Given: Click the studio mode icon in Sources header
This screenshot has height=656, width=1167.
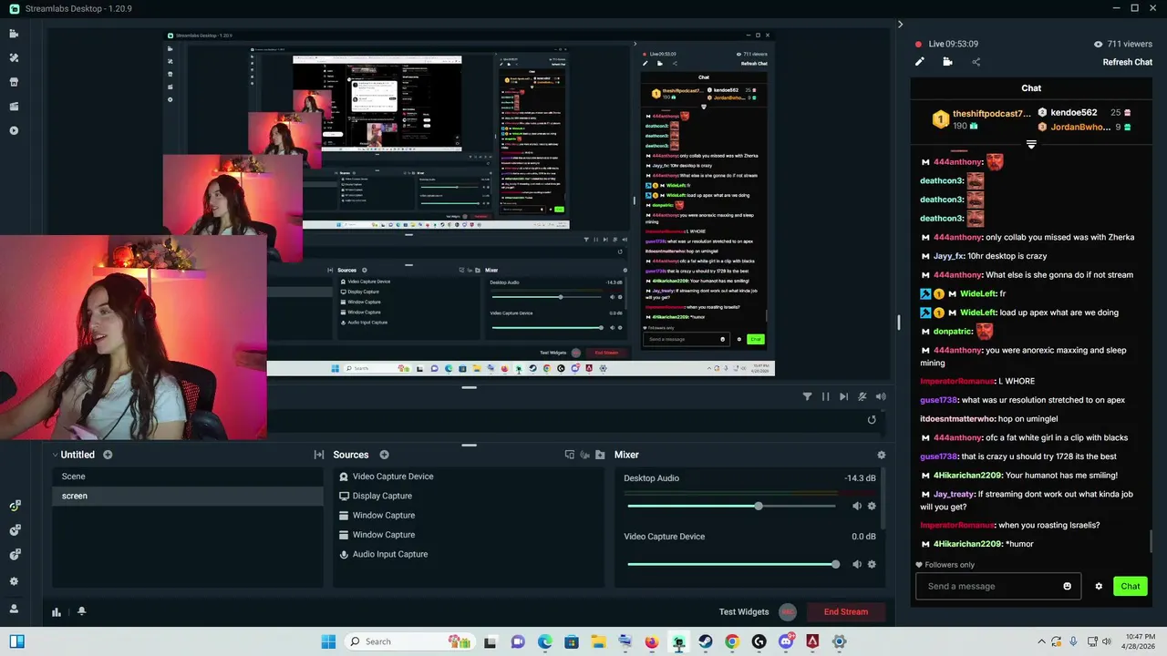Looking at the screenshot, I should coord(570,455).
